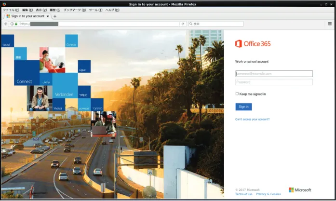336x201 pixels.
Task: Open the Privacy & Cookies link
Action: point(269,194)
